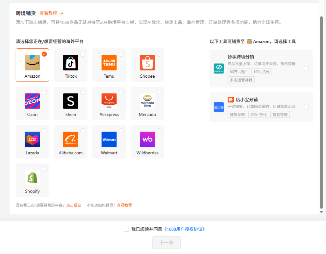Toggle the Ozon card radio button

click(44, 92)
